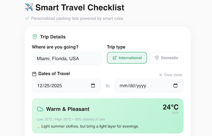This screenshot has height=136, width=212.
Task: Click the pin icon in the Domestic button
Action: click(x=157, y=58)
